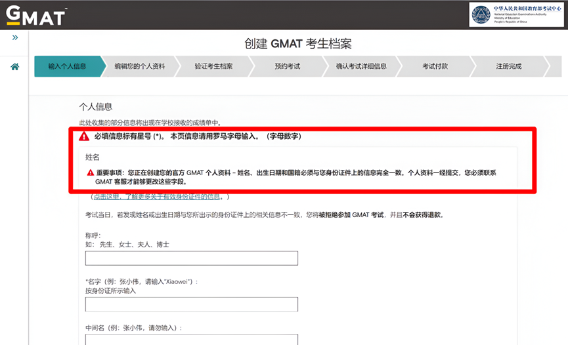Click the hint text 按身份证所示输入
The image size is (568, 345).
click(110, 291)
